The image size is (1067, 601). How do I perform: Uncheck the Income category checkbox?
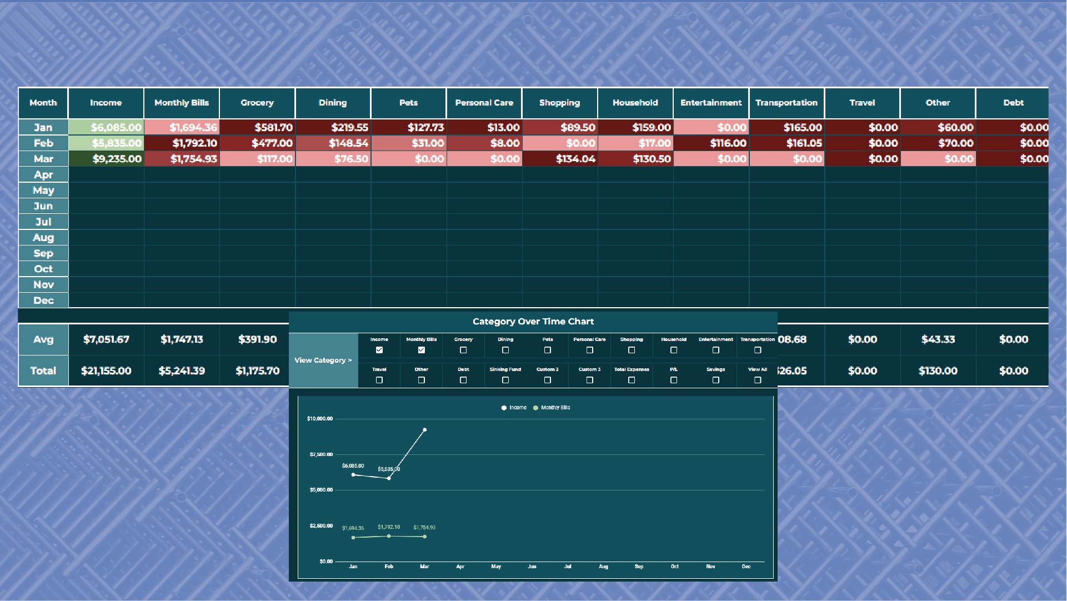(x=380, y=350)
